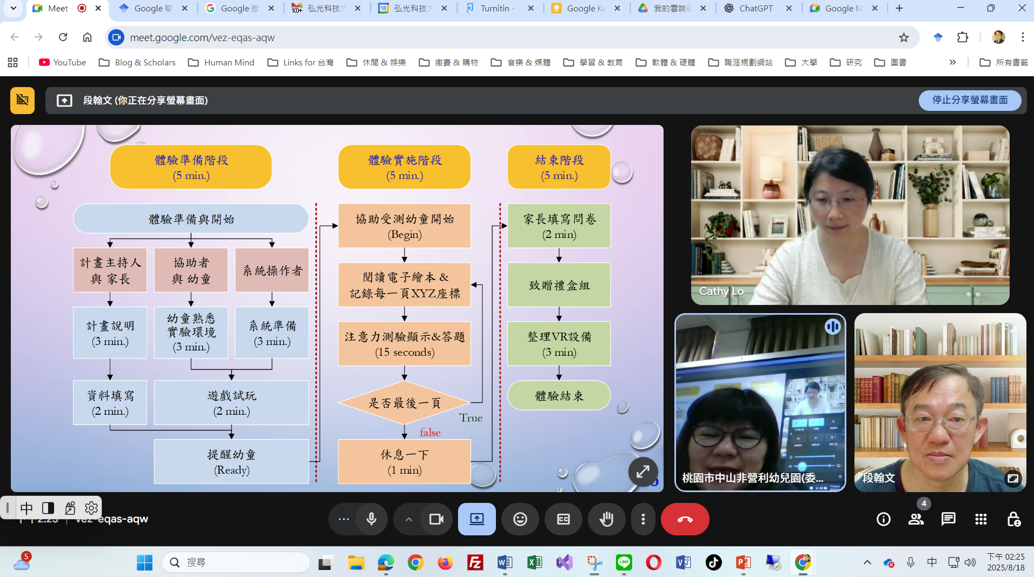Open 所有書籤 all bookmarks folder
The width and height of the screenshot is (1034, 577).
1004,63
